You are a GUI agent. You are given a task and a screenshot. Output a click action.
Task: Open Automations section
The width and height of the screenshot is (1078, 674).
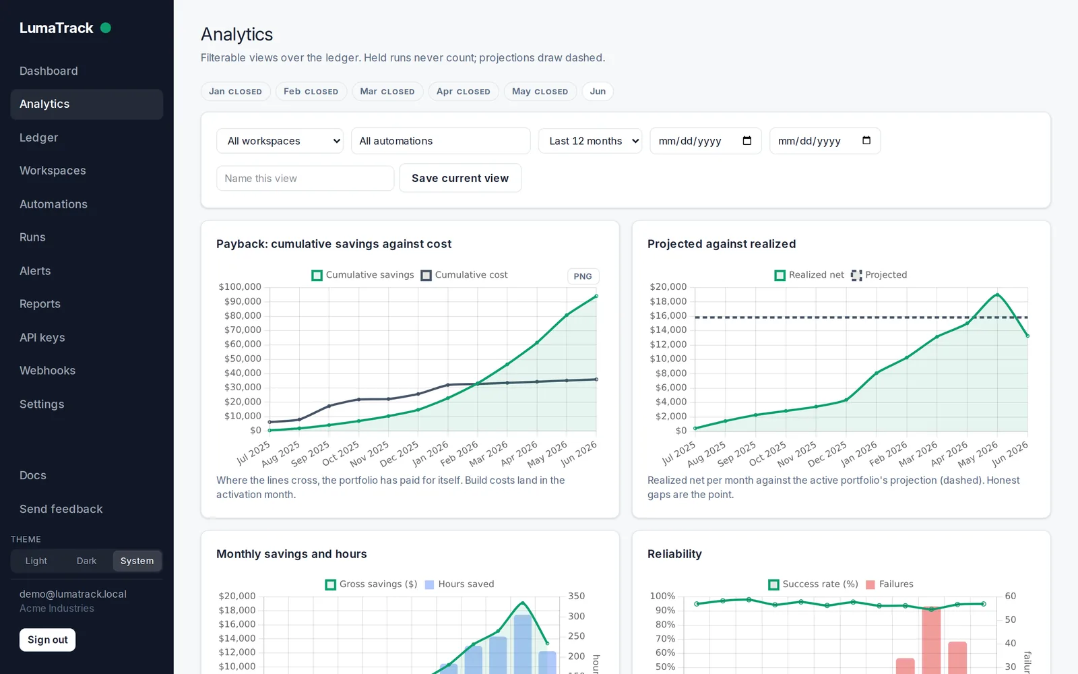point(86,204)
